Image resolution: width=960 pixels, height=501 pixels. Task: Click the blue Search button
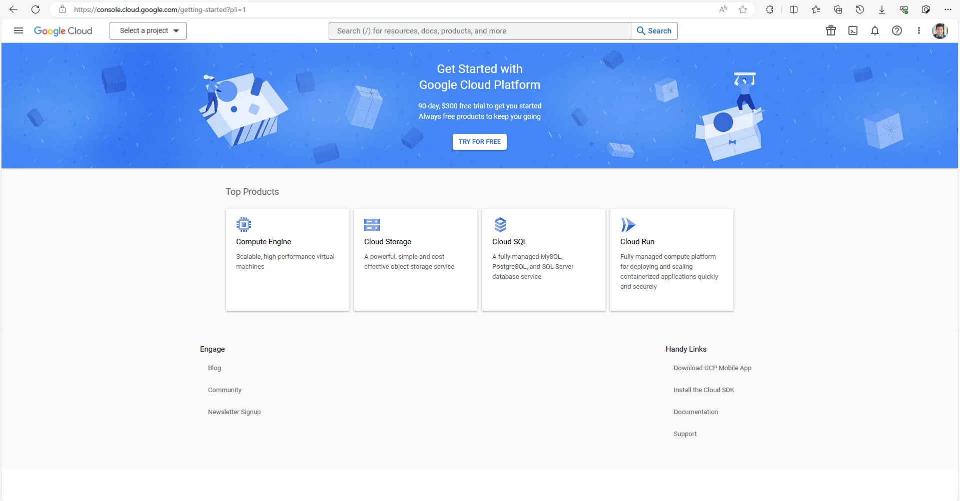click(x=654, y=31)
